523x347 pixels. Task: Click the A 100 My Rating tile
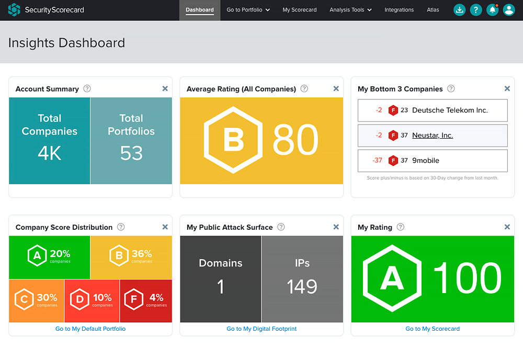pos(433,279)
